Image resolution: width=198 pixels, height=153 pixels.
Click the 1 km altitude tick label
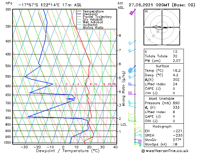(x=120, y=132)
